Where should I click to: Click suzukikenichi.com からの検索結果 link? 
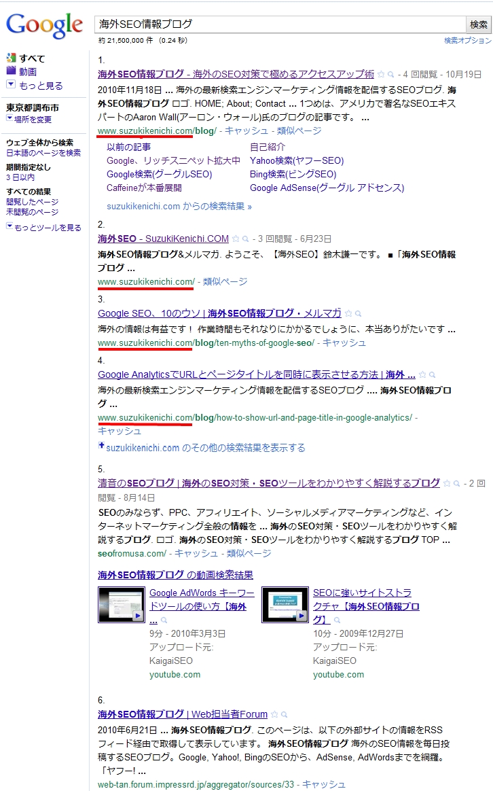coord(179,207)
